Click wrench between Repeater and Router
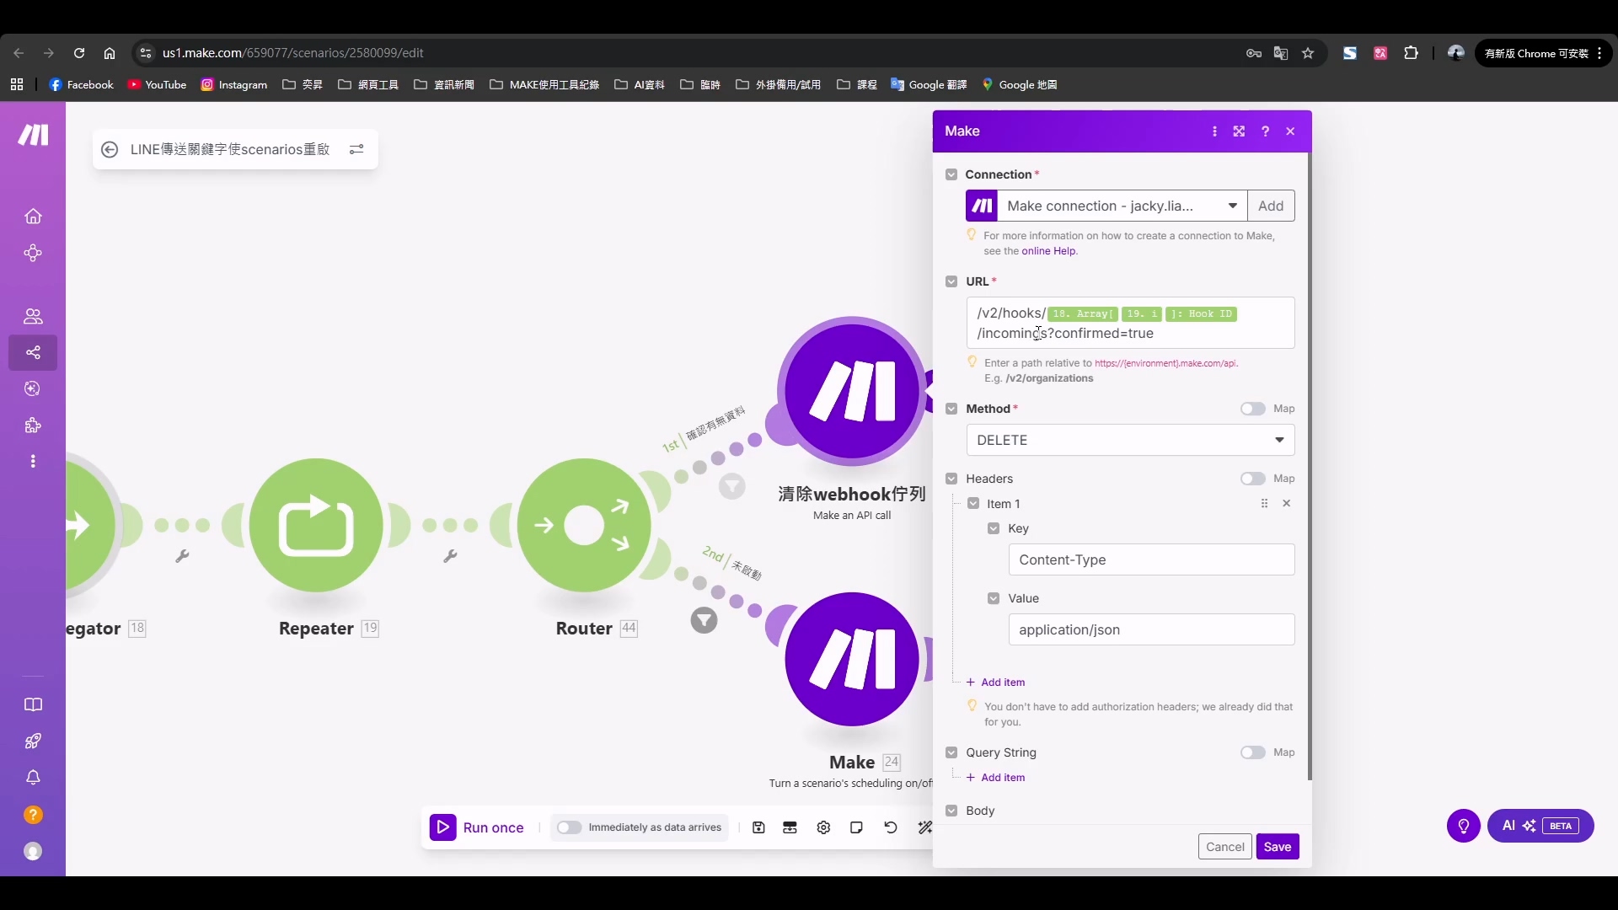This screenshot has height=910, width=1618. [450, 556]
